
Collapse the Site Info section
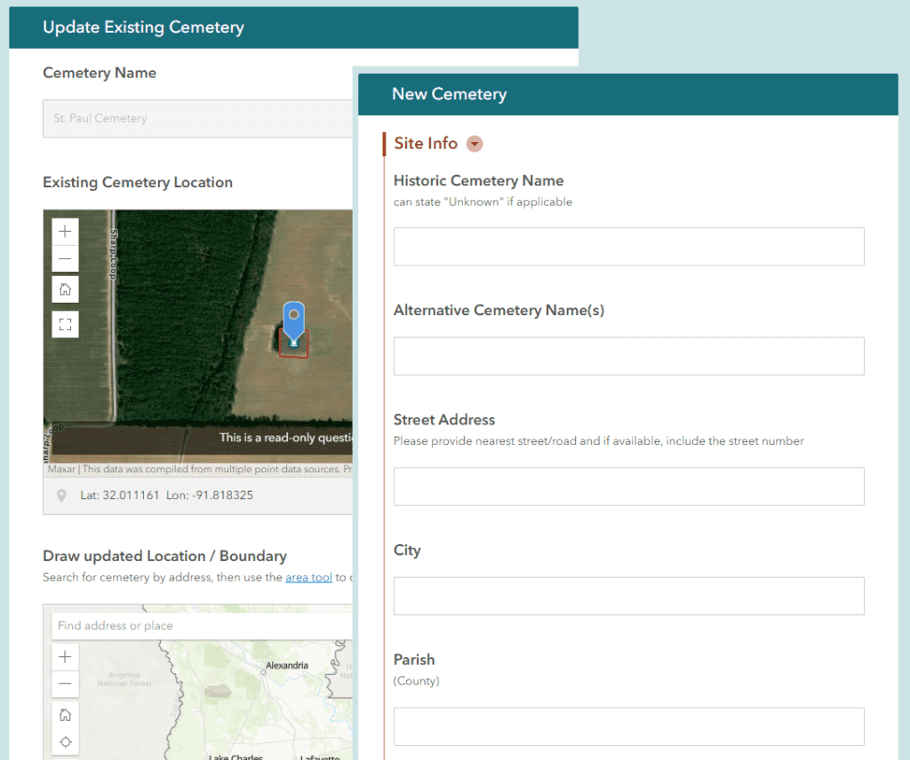pos(475,143)
